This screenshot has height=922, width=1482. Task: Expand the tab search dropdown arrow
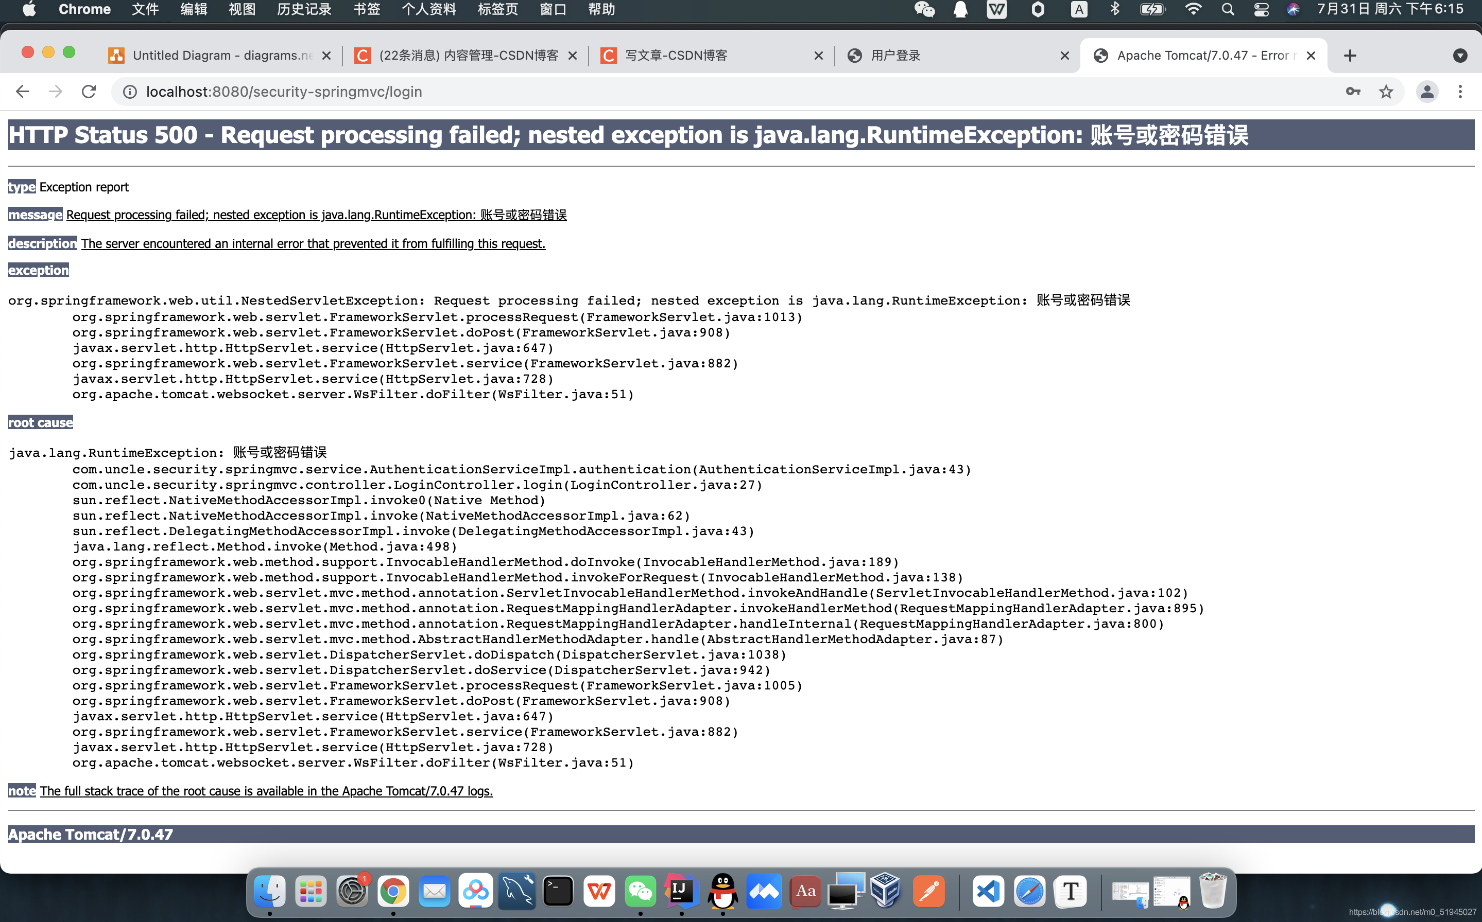(1459, 56)
